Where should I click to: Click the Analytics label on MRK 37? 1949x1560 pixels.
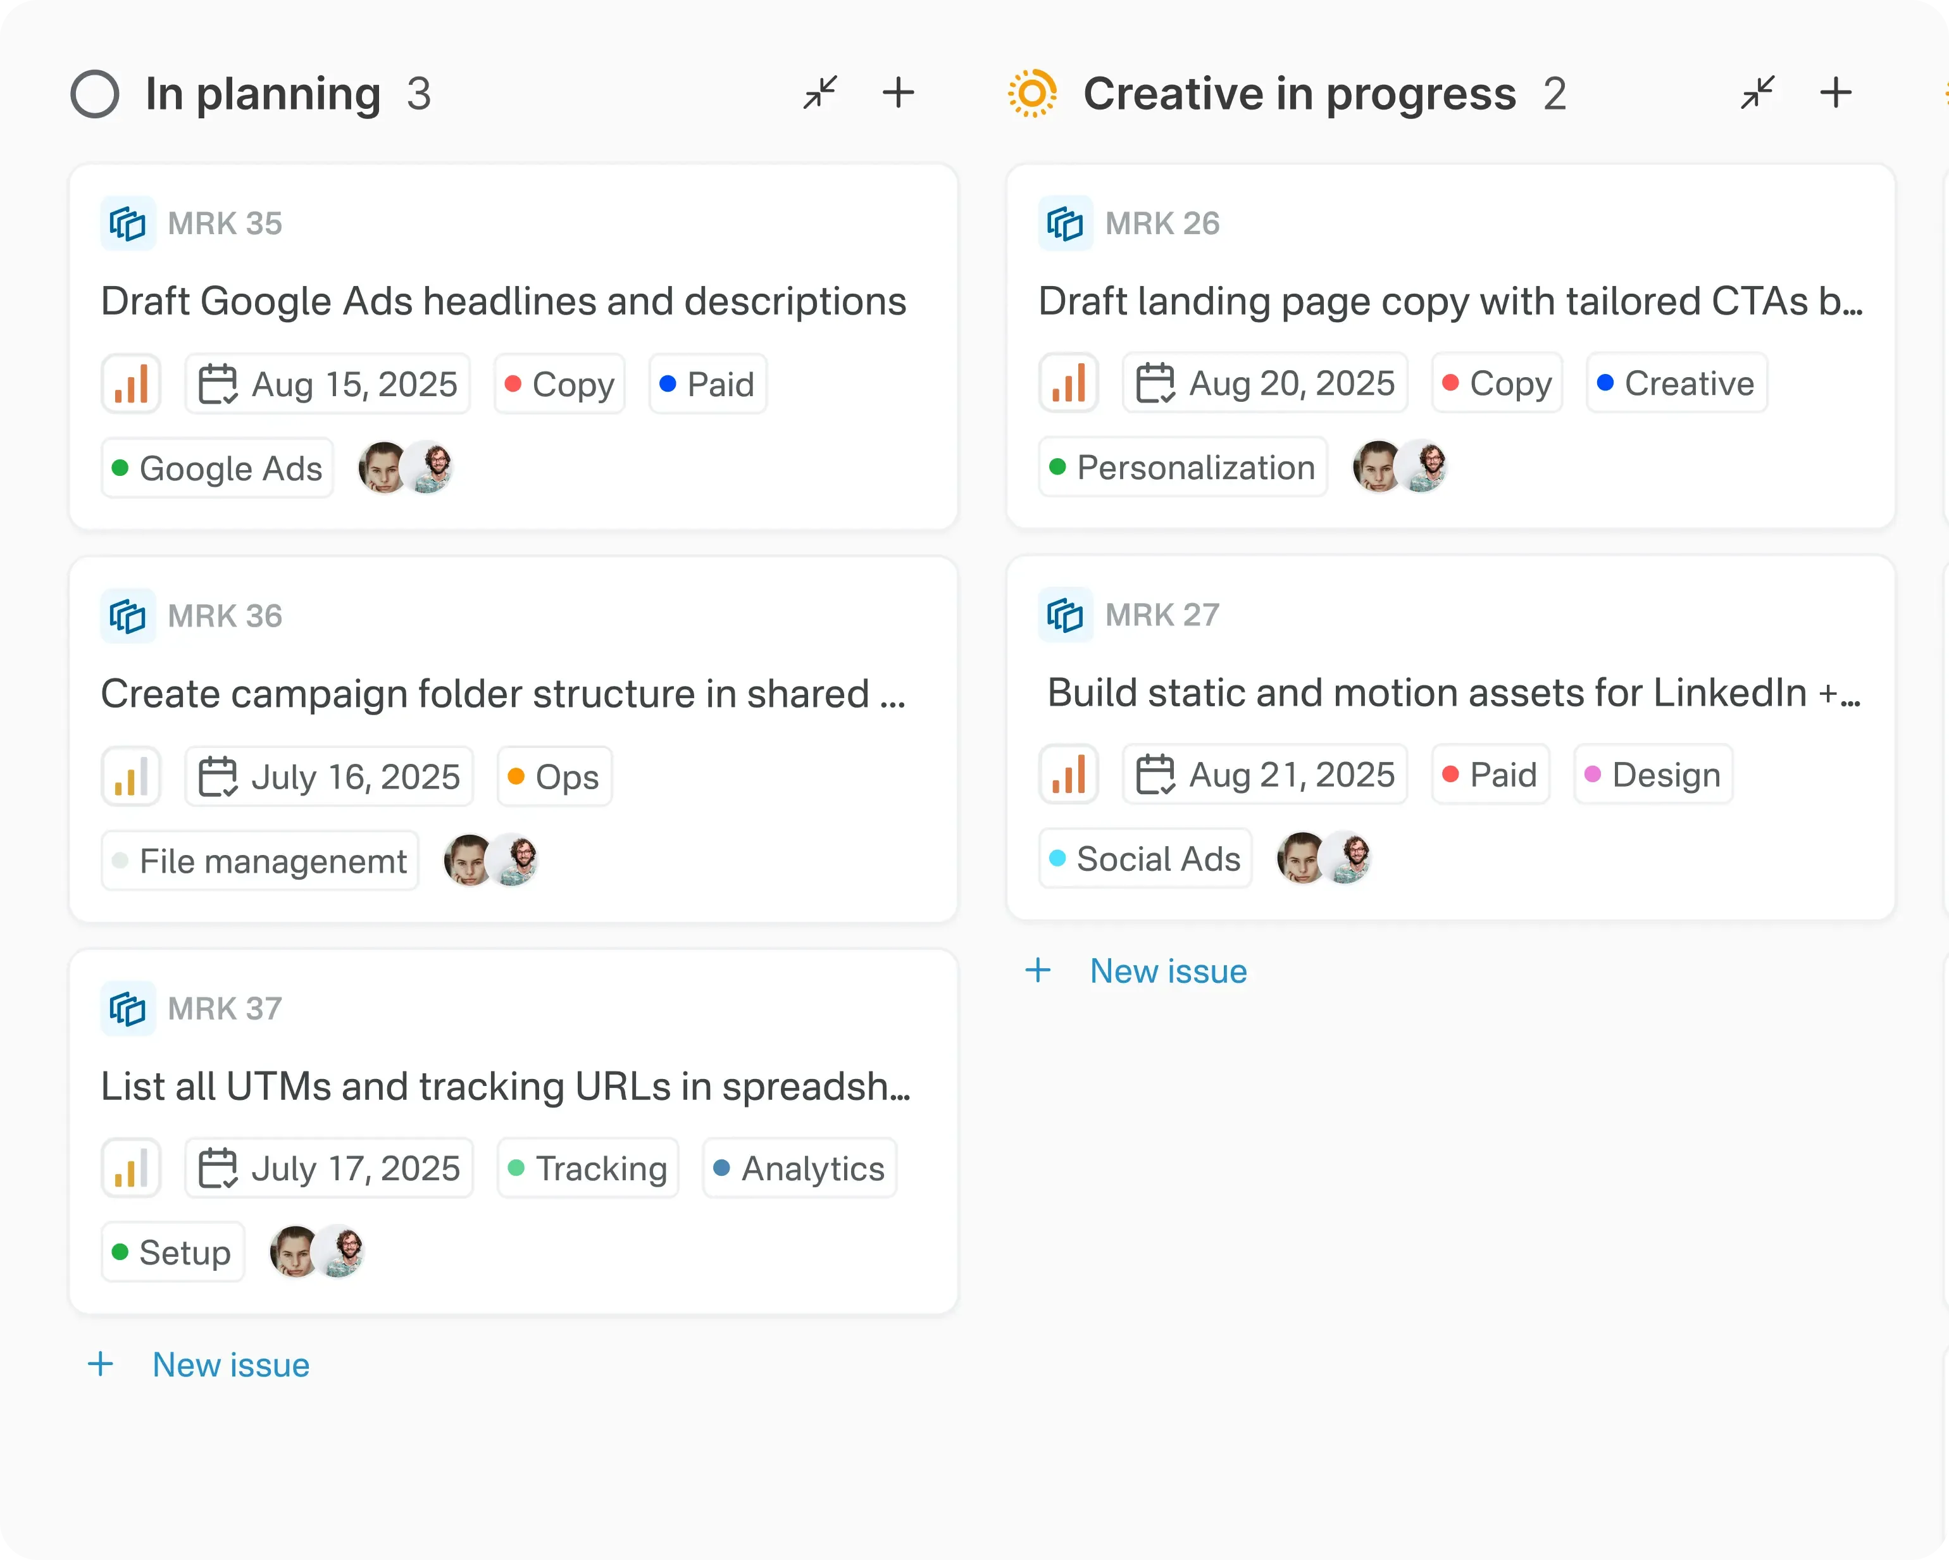point(799,1168)
